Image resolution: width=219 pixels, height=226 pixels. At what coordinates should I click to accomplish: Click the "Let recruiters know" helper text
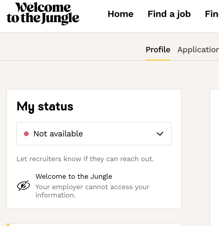click(85, 159)
